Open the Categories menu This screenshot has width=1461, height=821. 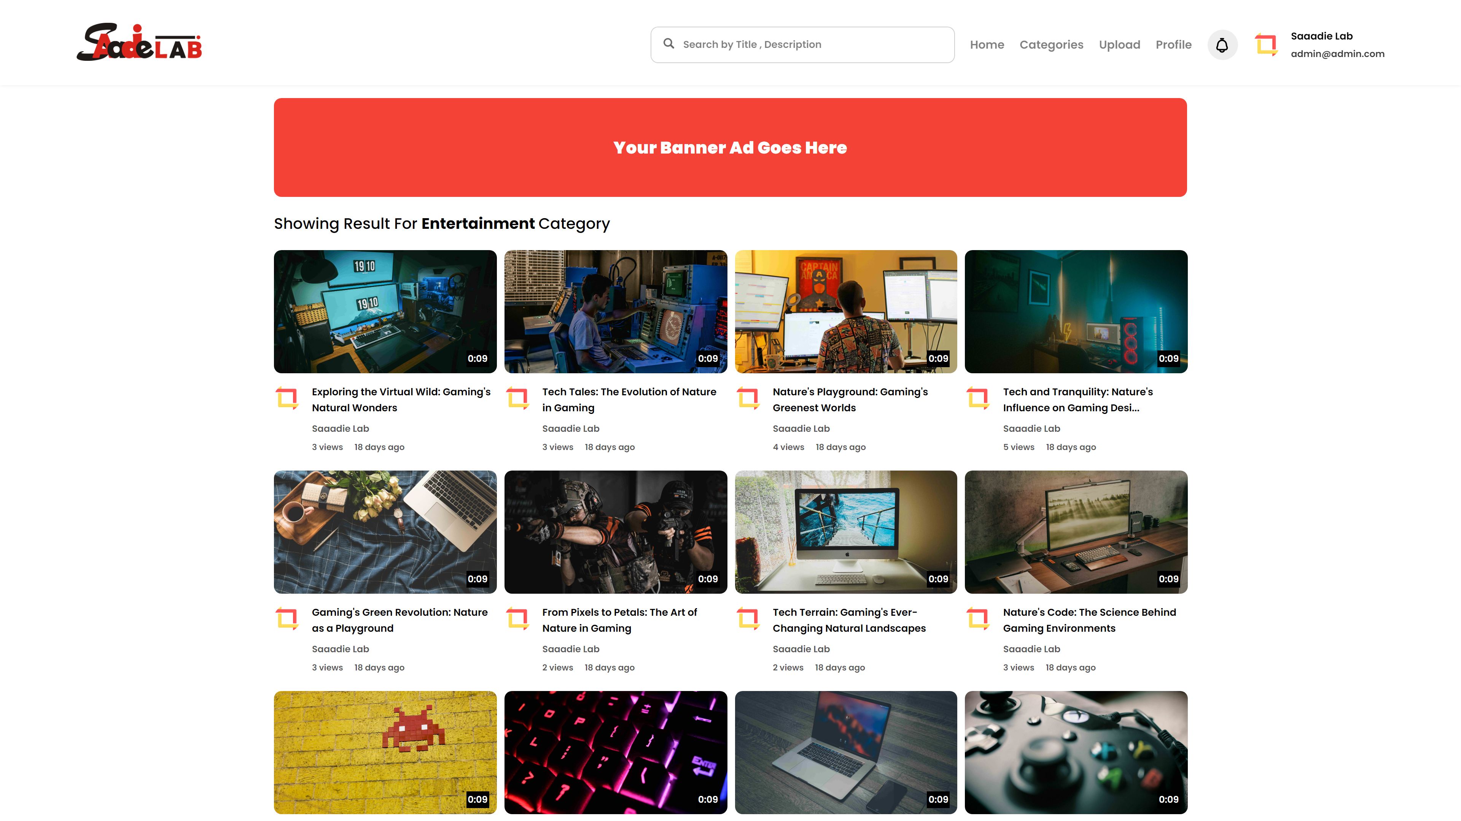(x=1051, y=45)
